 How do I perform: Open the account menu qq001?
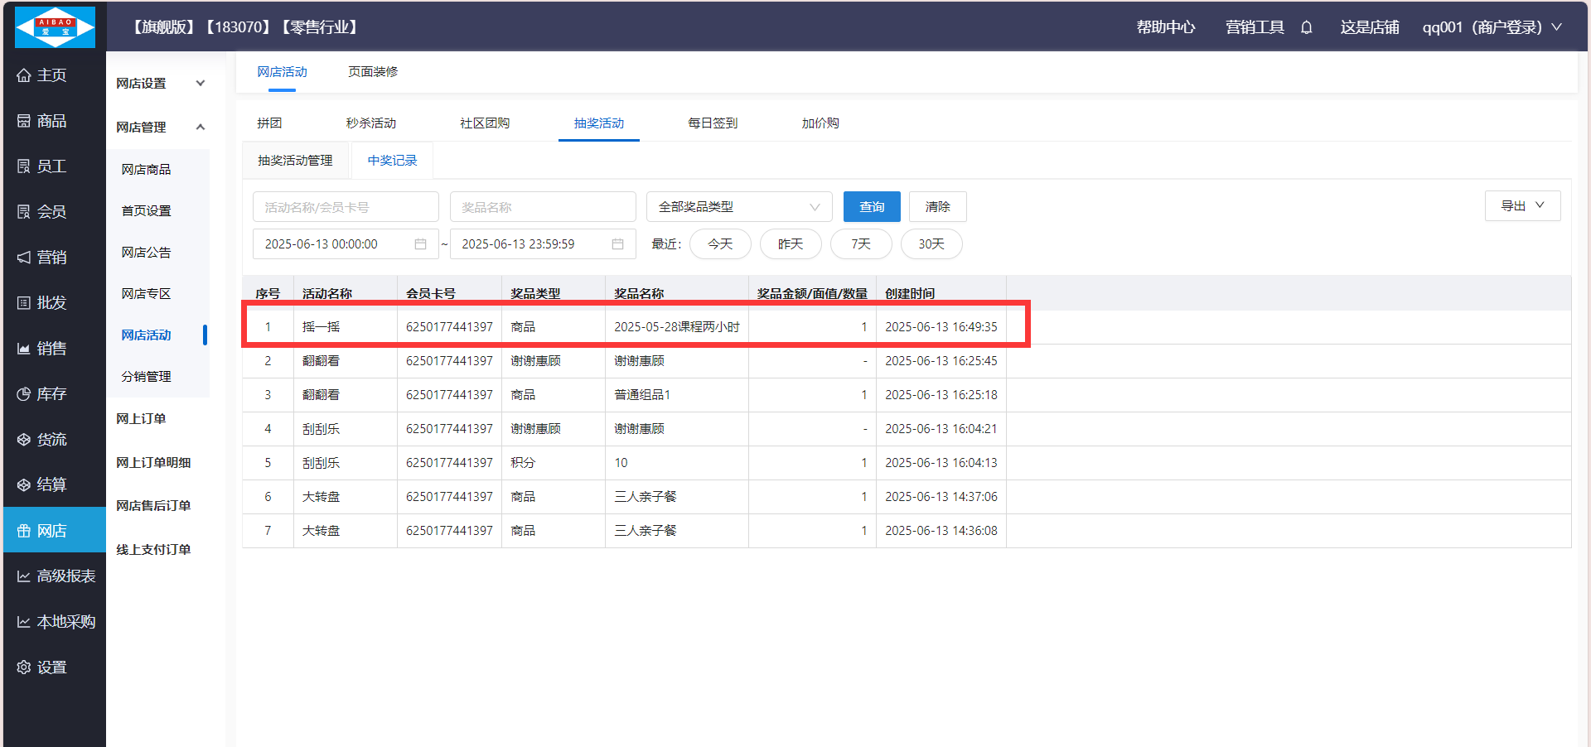pos(1491,27)
